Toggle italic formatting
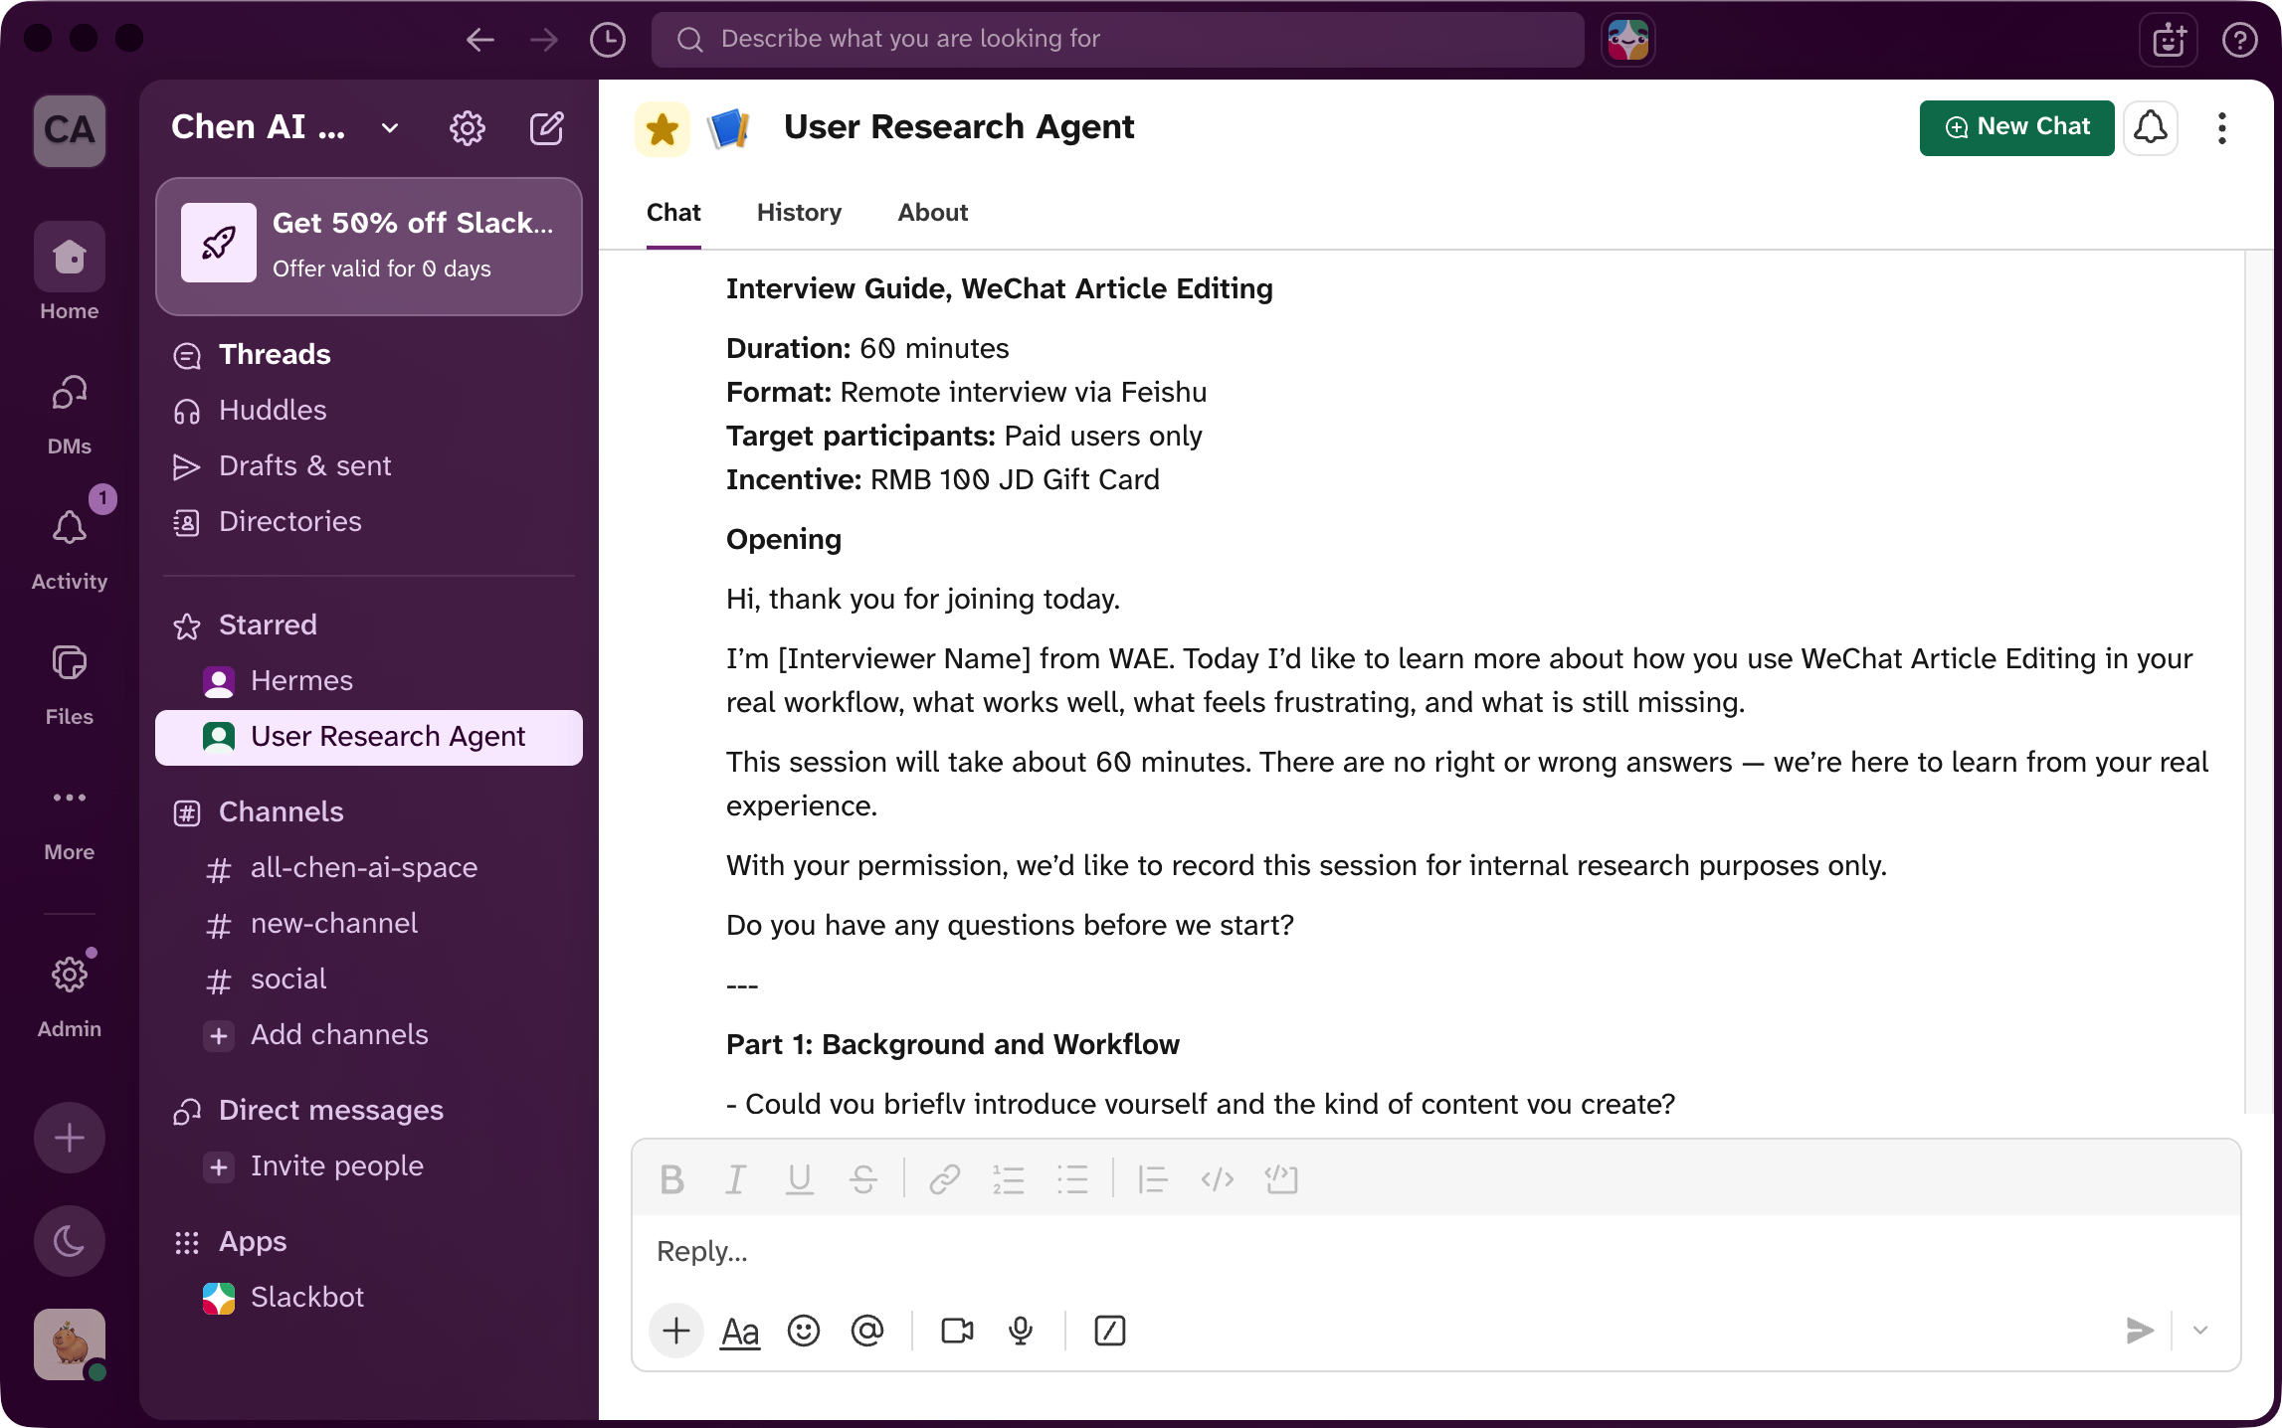This screenshot has height=1428, width=2282. pos(735,1179)
